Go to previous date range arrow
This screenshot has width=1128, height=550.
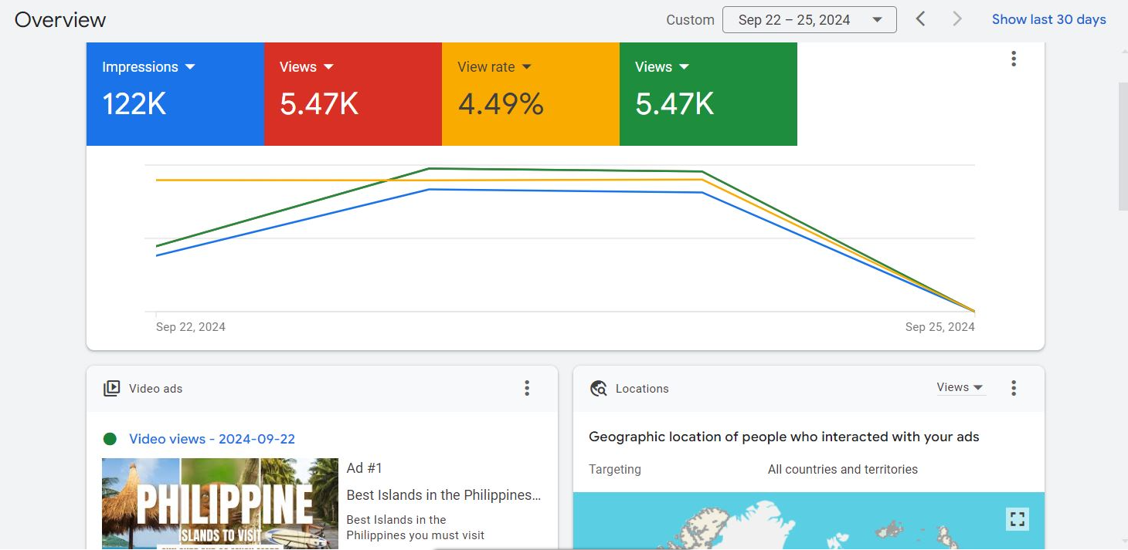920,19
